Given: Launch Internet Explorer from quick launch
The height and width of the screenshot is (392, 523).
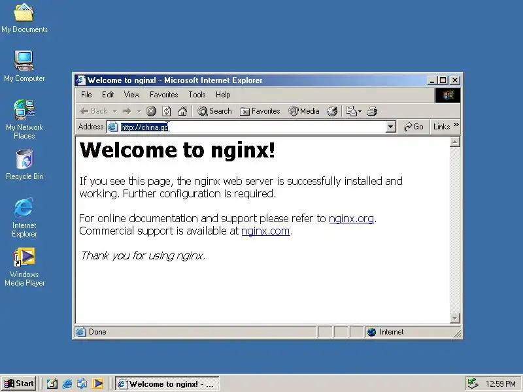Looking at the screenshot, I should 67,384.
